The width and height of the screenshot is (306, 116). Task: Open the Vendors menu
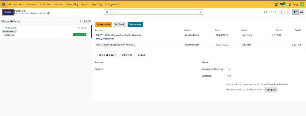pos(59,4)
